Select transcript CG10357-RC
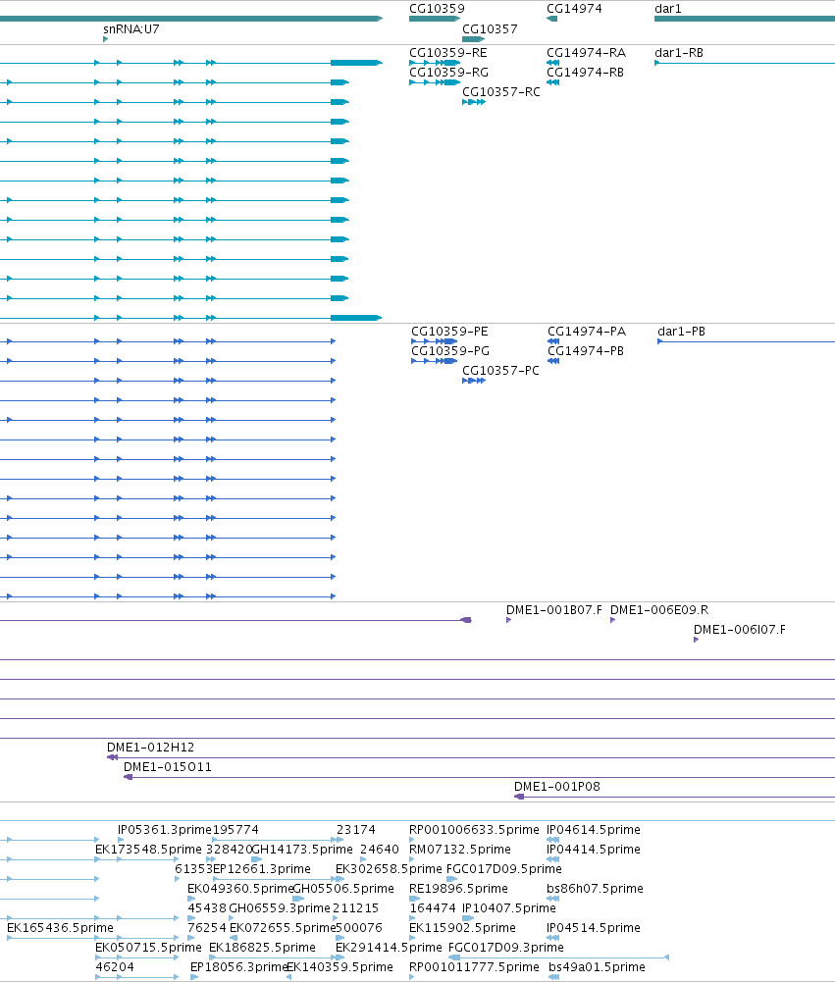Screen dimensions: 835x982 click(x=501, y=92)
